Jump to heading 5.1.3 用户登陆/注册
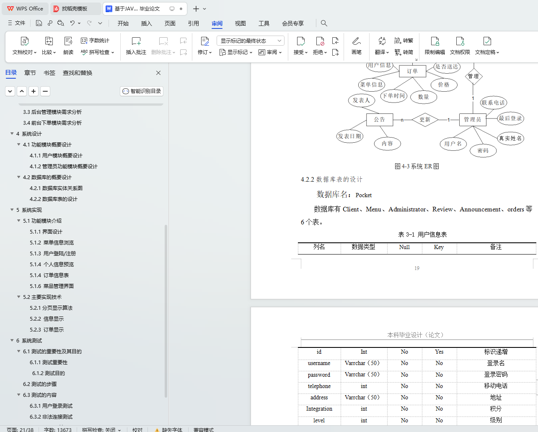Screen dimensions: 538x432 click(53, 253)
